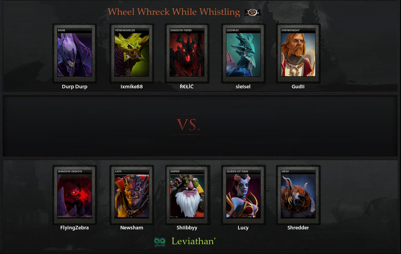This screenshot has height=254, width=401.
Task: Click the Leshrac hero card
Action: [243, 54]
